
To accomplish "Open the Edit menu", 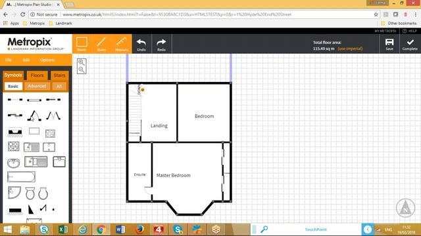I will [26, 60].
